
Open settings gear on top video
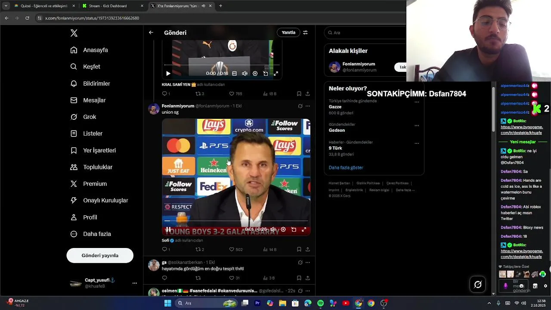point(255,74)
